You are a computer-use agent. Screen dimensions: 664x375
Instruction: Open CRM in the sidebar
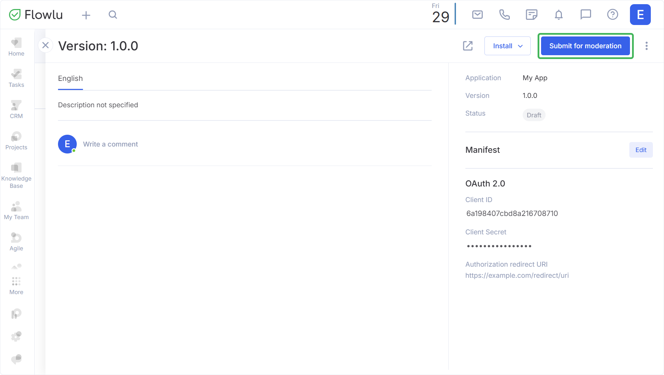coord(16,109)
